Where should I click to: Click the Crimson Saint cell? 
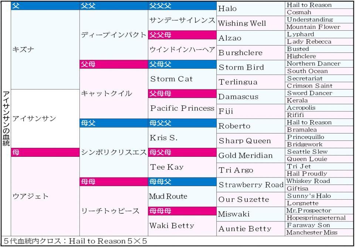pos(319,85)
